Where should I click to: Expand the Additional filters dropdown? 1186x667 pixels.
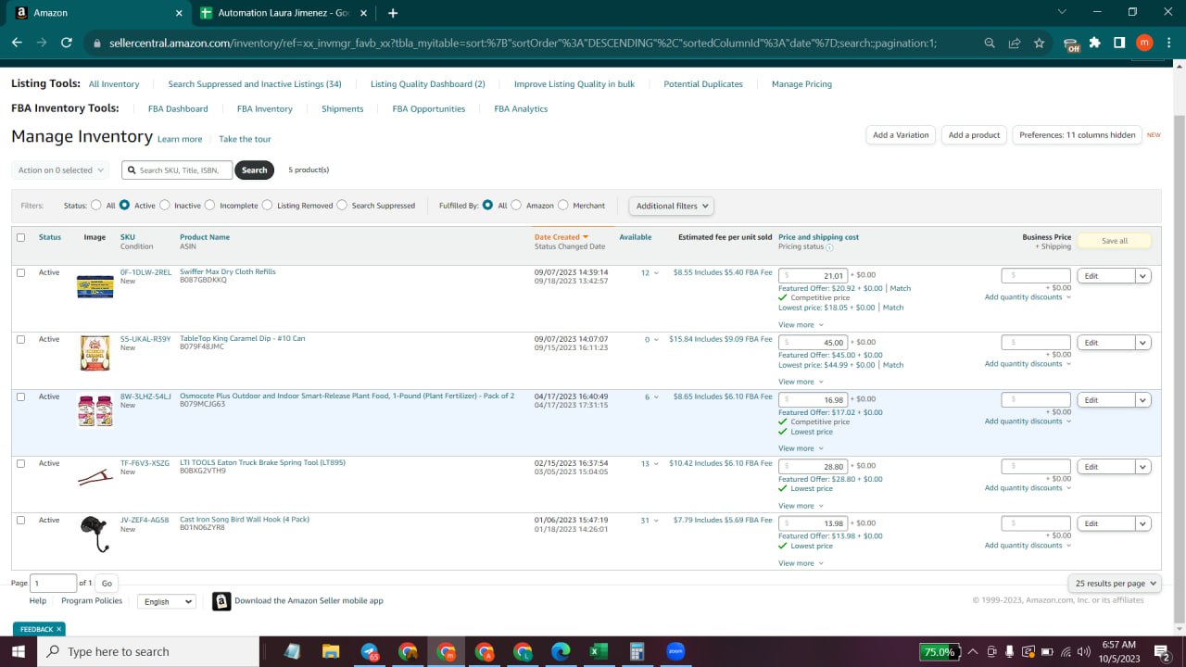coord(672,206)
